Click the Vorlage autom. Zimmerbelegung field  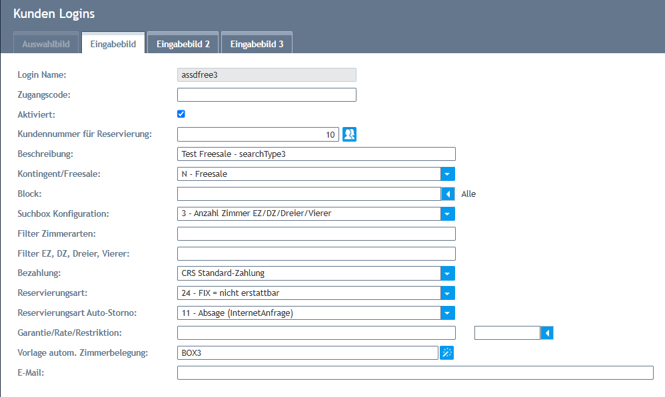[x=307, y=352]
